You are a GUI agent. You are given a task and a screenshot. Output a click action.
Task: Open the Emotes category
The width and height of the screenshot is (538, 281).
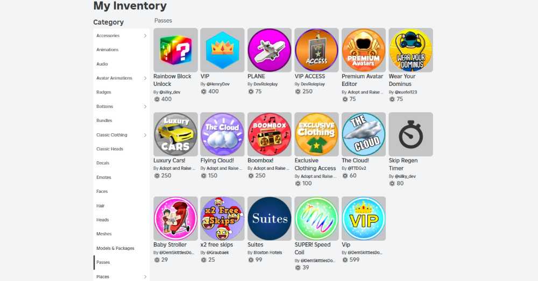coord(104,177)
